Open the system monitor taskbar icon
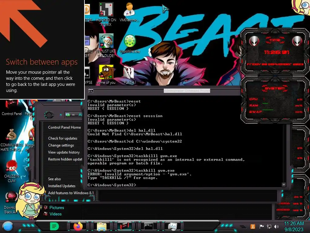Viewport: 310px width, 233px height. (x=172, y=226)
